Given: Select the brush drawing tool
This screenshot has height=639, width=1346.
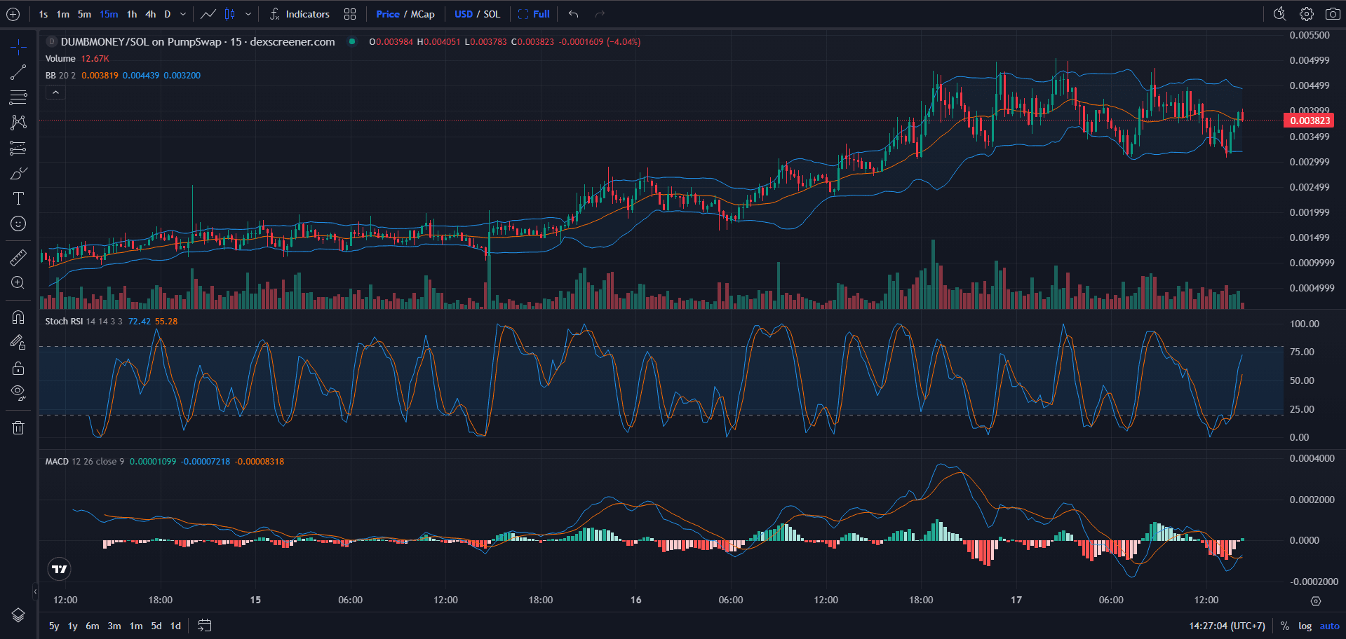Looking at the screenshot, I should (18, 173).
